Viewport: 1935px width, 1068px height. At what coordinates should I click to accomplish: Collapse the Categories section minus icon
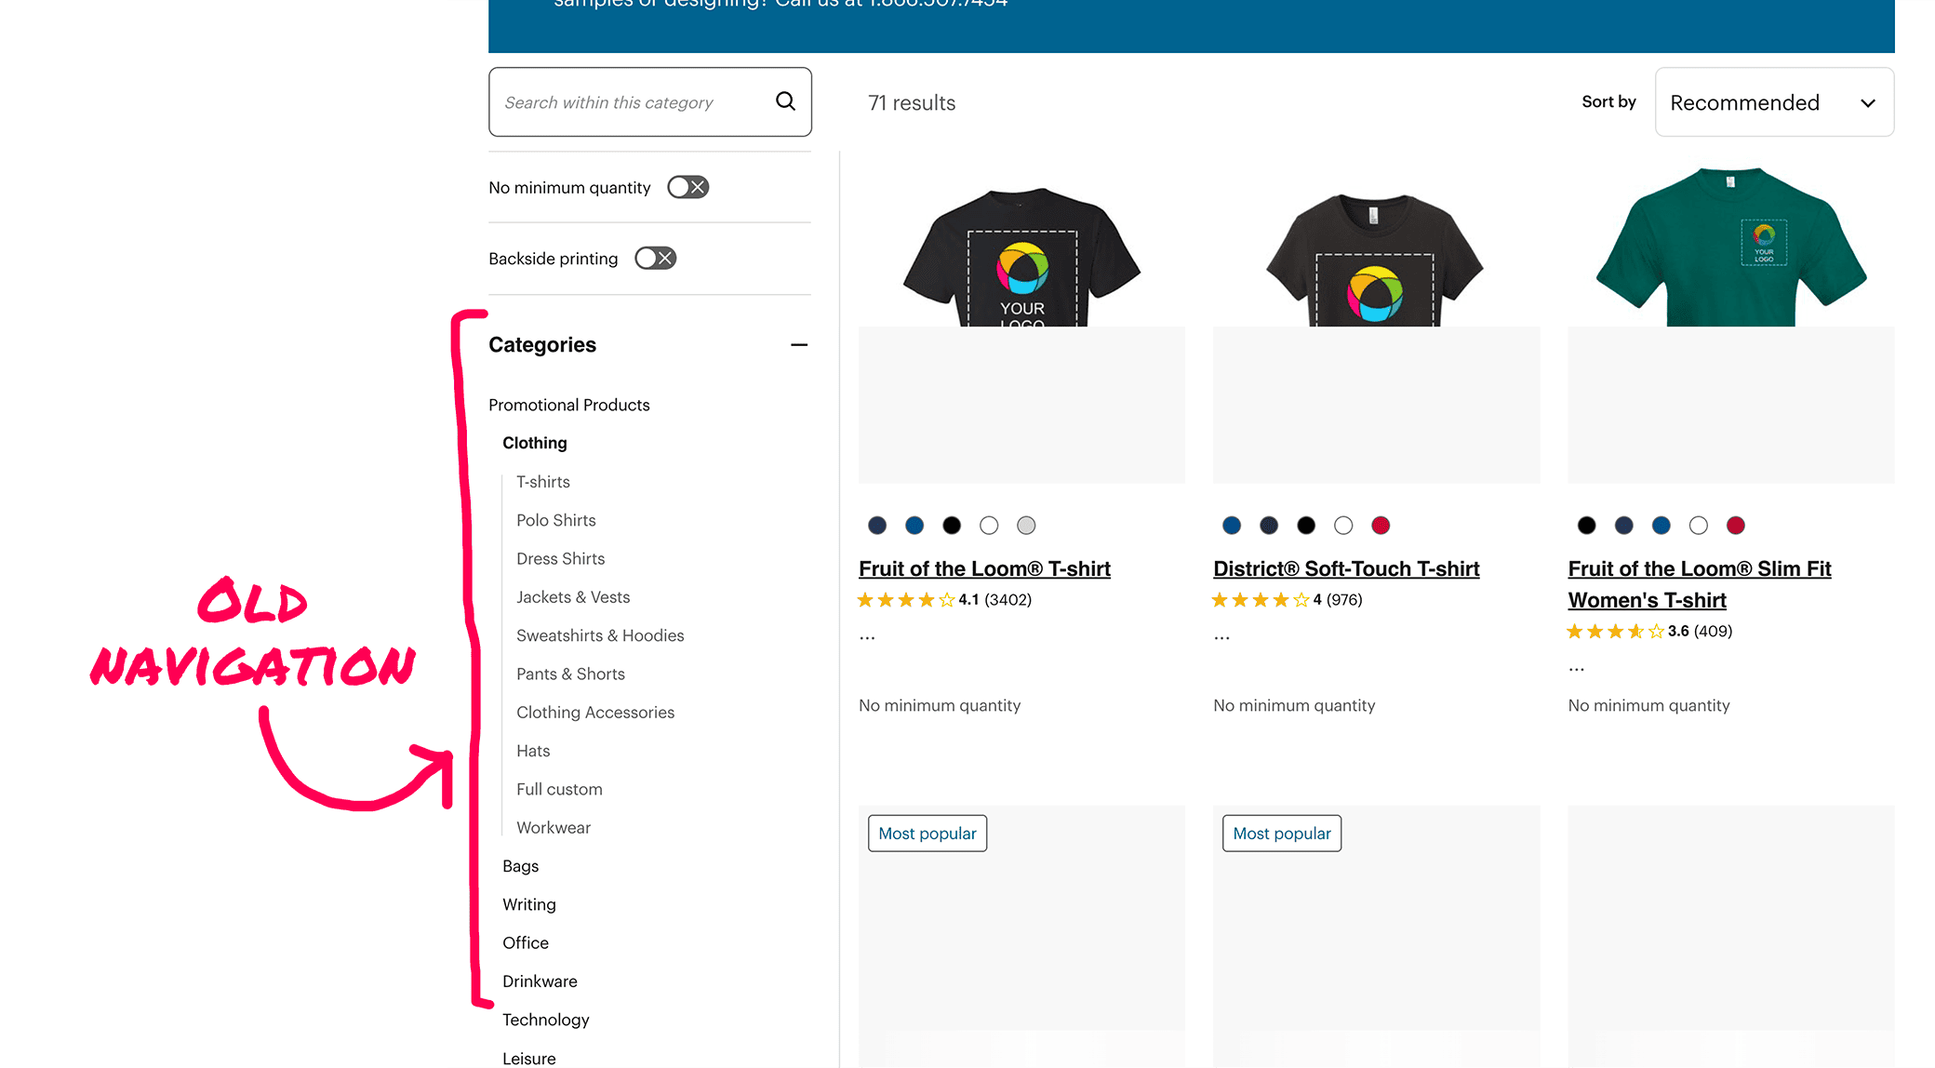click(x=798, y=345)
